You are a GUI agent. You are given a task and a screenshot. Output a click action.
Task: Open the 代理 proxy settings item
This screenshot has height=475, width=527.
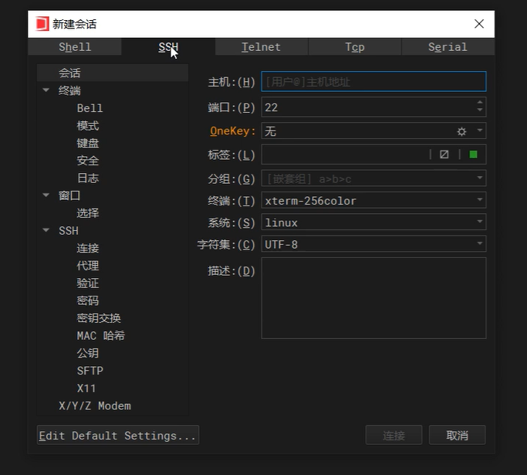point(88,266)
